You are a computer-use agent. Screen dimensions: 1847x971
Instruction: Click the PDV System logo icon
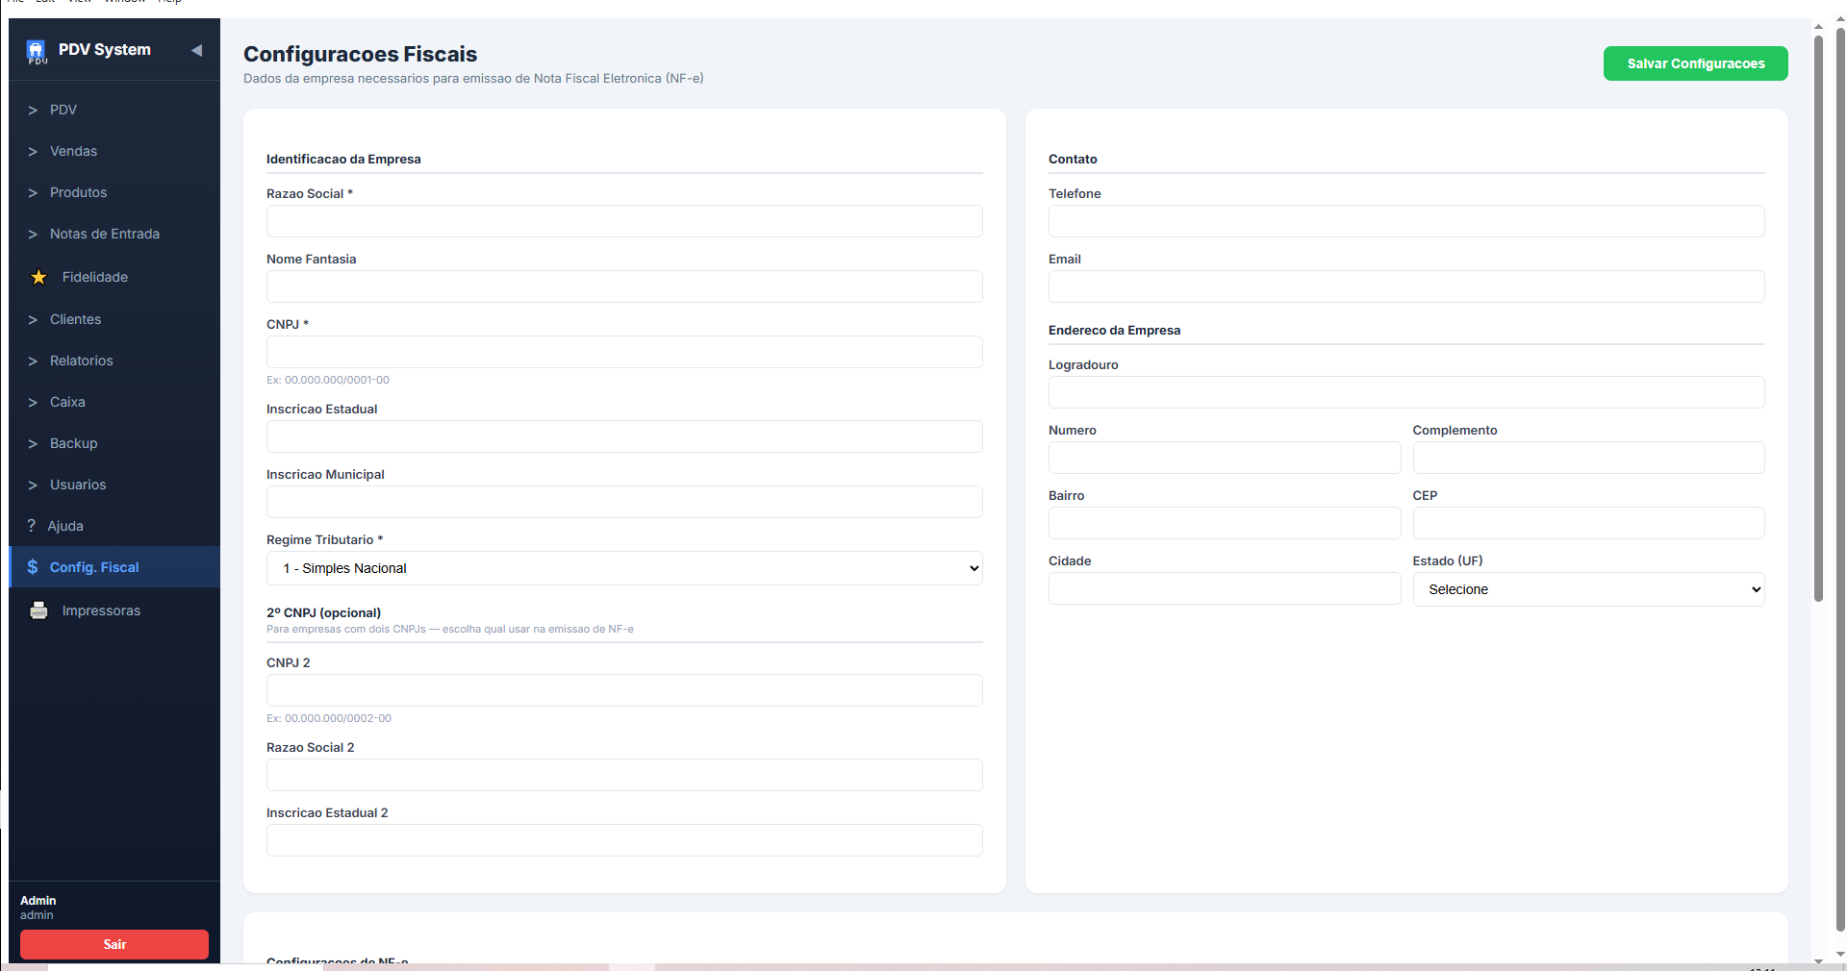click(x=36, y=50)
